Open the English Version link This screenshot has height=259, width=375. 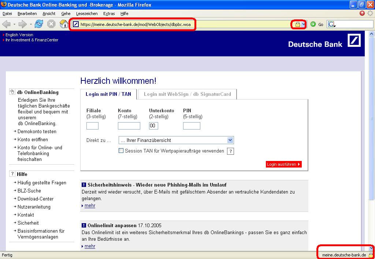19,35
